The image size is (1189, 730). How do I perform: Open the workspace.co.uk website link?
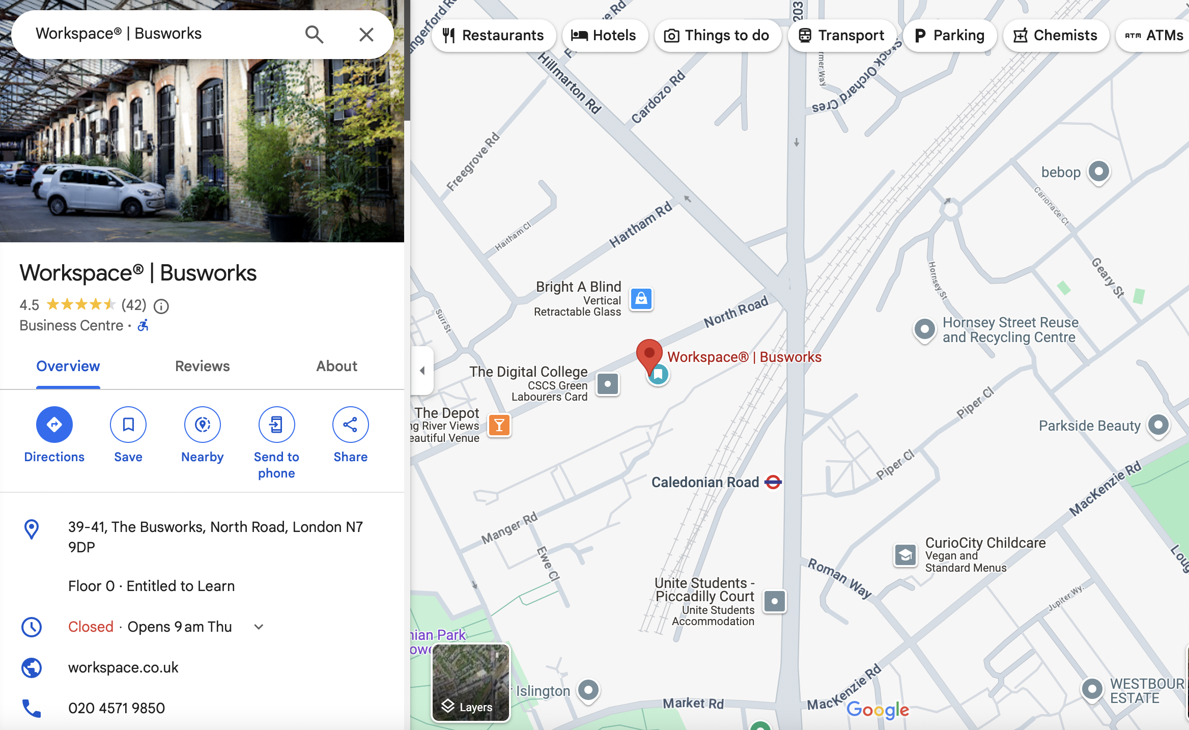pos(123,667)
